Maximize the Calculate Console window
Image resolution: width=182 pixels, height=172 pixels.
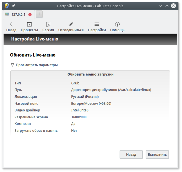coord(167,6)
